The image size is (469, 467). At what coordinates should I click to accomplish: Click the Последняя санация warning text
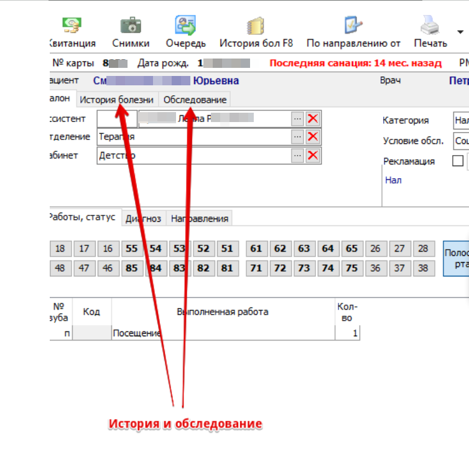tap(356, 63)
